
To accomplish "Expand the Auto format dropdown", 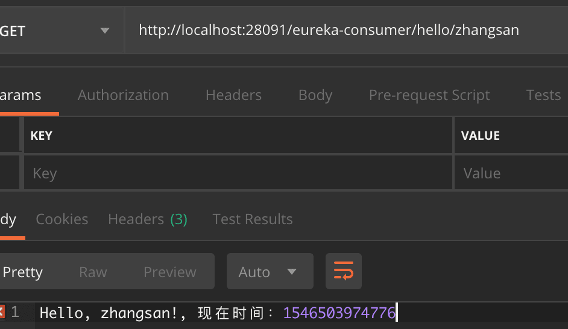I will (270, 272).
